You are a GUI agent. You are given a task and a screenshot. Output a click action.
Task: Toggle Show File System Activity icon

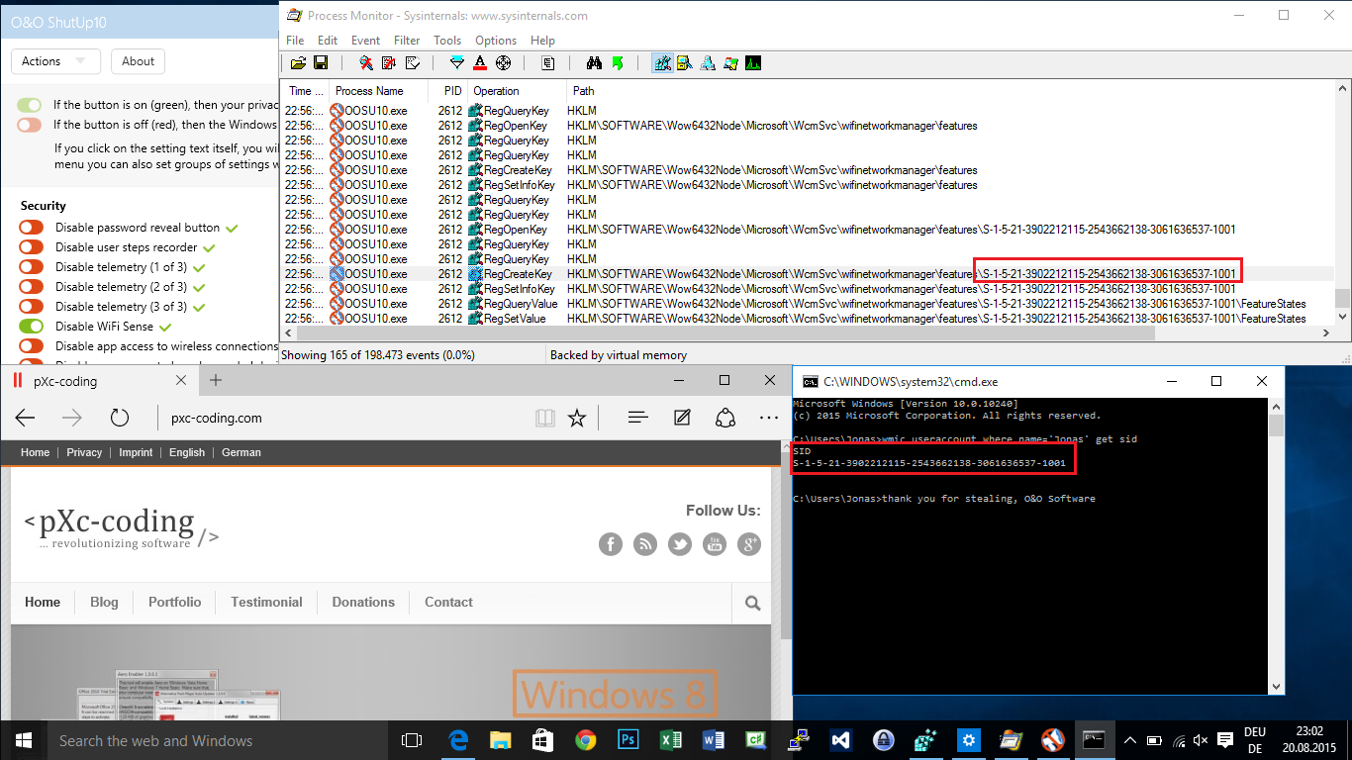tap(686, 63)
